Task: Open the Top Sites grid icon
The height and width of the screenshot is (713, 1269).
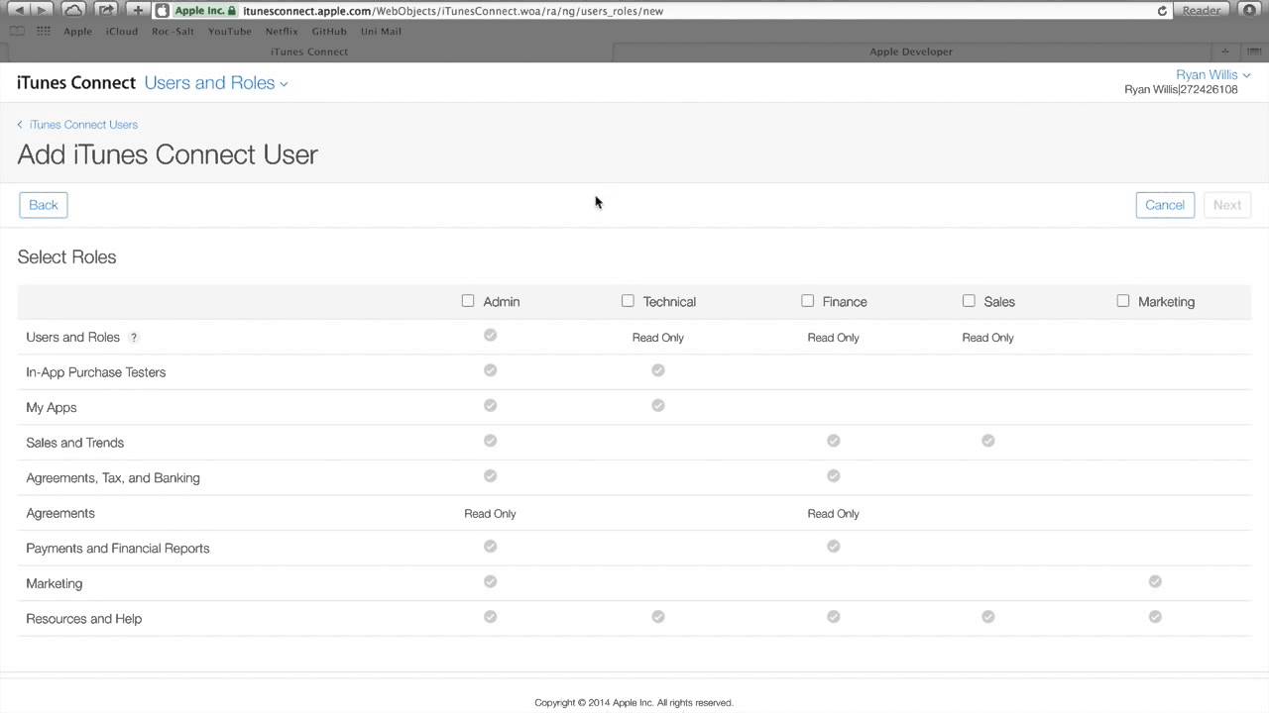Action: click(x=43, y=31)
